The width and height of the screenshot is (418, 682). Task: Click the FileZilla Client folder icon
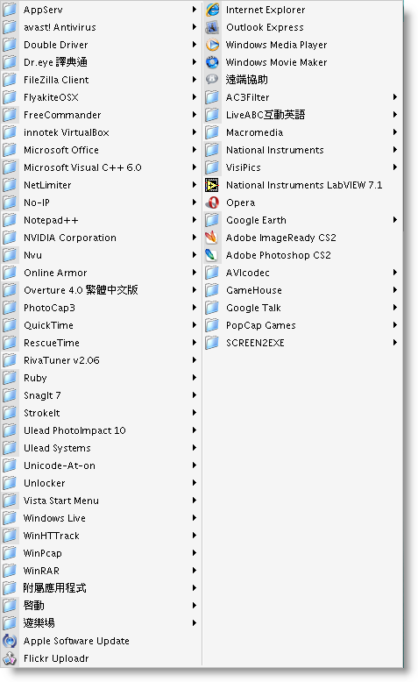(x=10, y=80)
